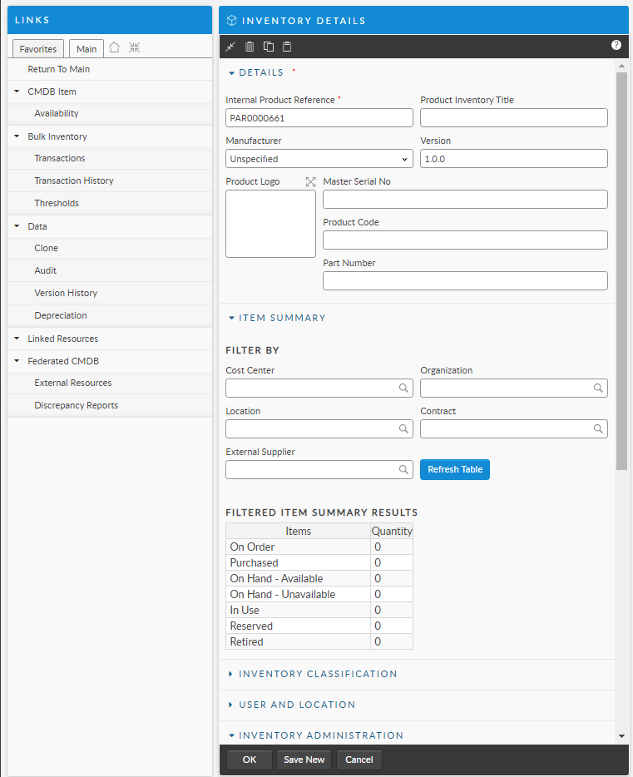Click the Refresh Table button
This screenshot has height=777, width=633.
coord(455,469)
